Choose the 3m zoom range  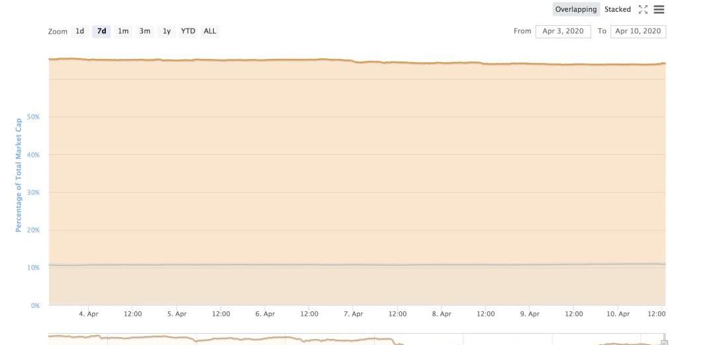tap(144, 31)
